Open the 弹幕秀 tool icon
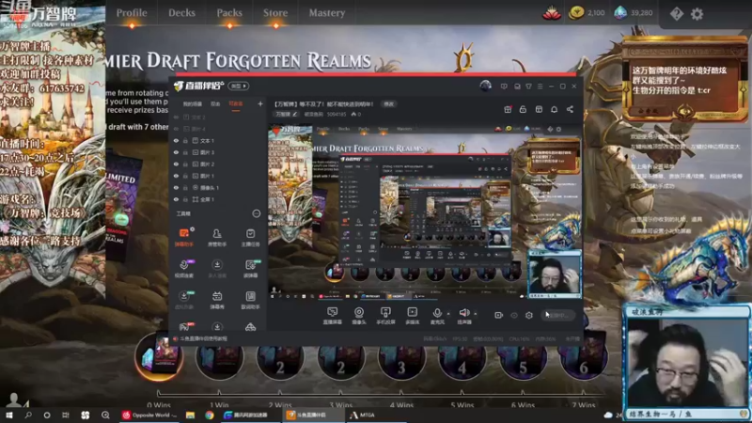Screen dimensions: 752x423 217,300
